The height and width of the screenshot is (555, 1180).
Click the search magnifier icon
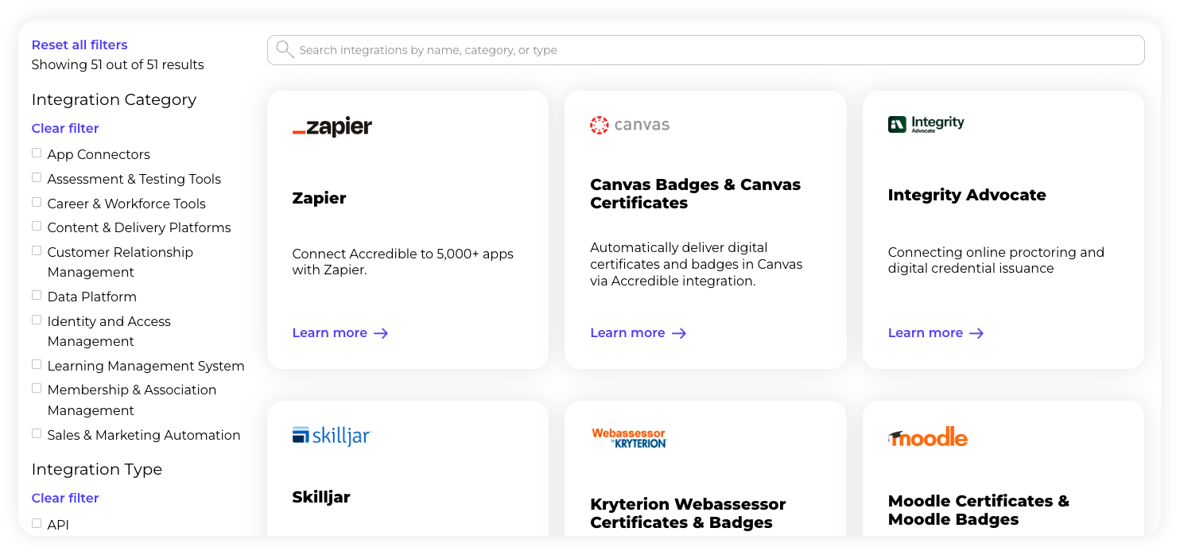285,50
